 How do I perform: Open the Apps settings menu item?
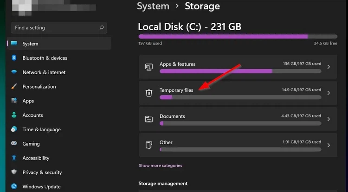point(28,101)
